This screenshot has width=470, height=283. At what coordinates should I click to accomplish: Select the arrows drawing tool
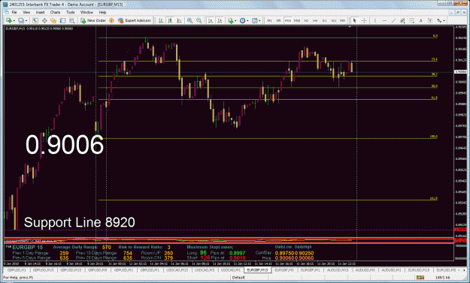click(x=439, y=20)
